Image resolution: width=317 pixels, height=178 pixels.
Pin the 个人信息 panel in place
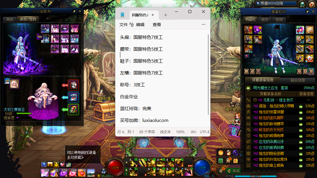point(74,11)
